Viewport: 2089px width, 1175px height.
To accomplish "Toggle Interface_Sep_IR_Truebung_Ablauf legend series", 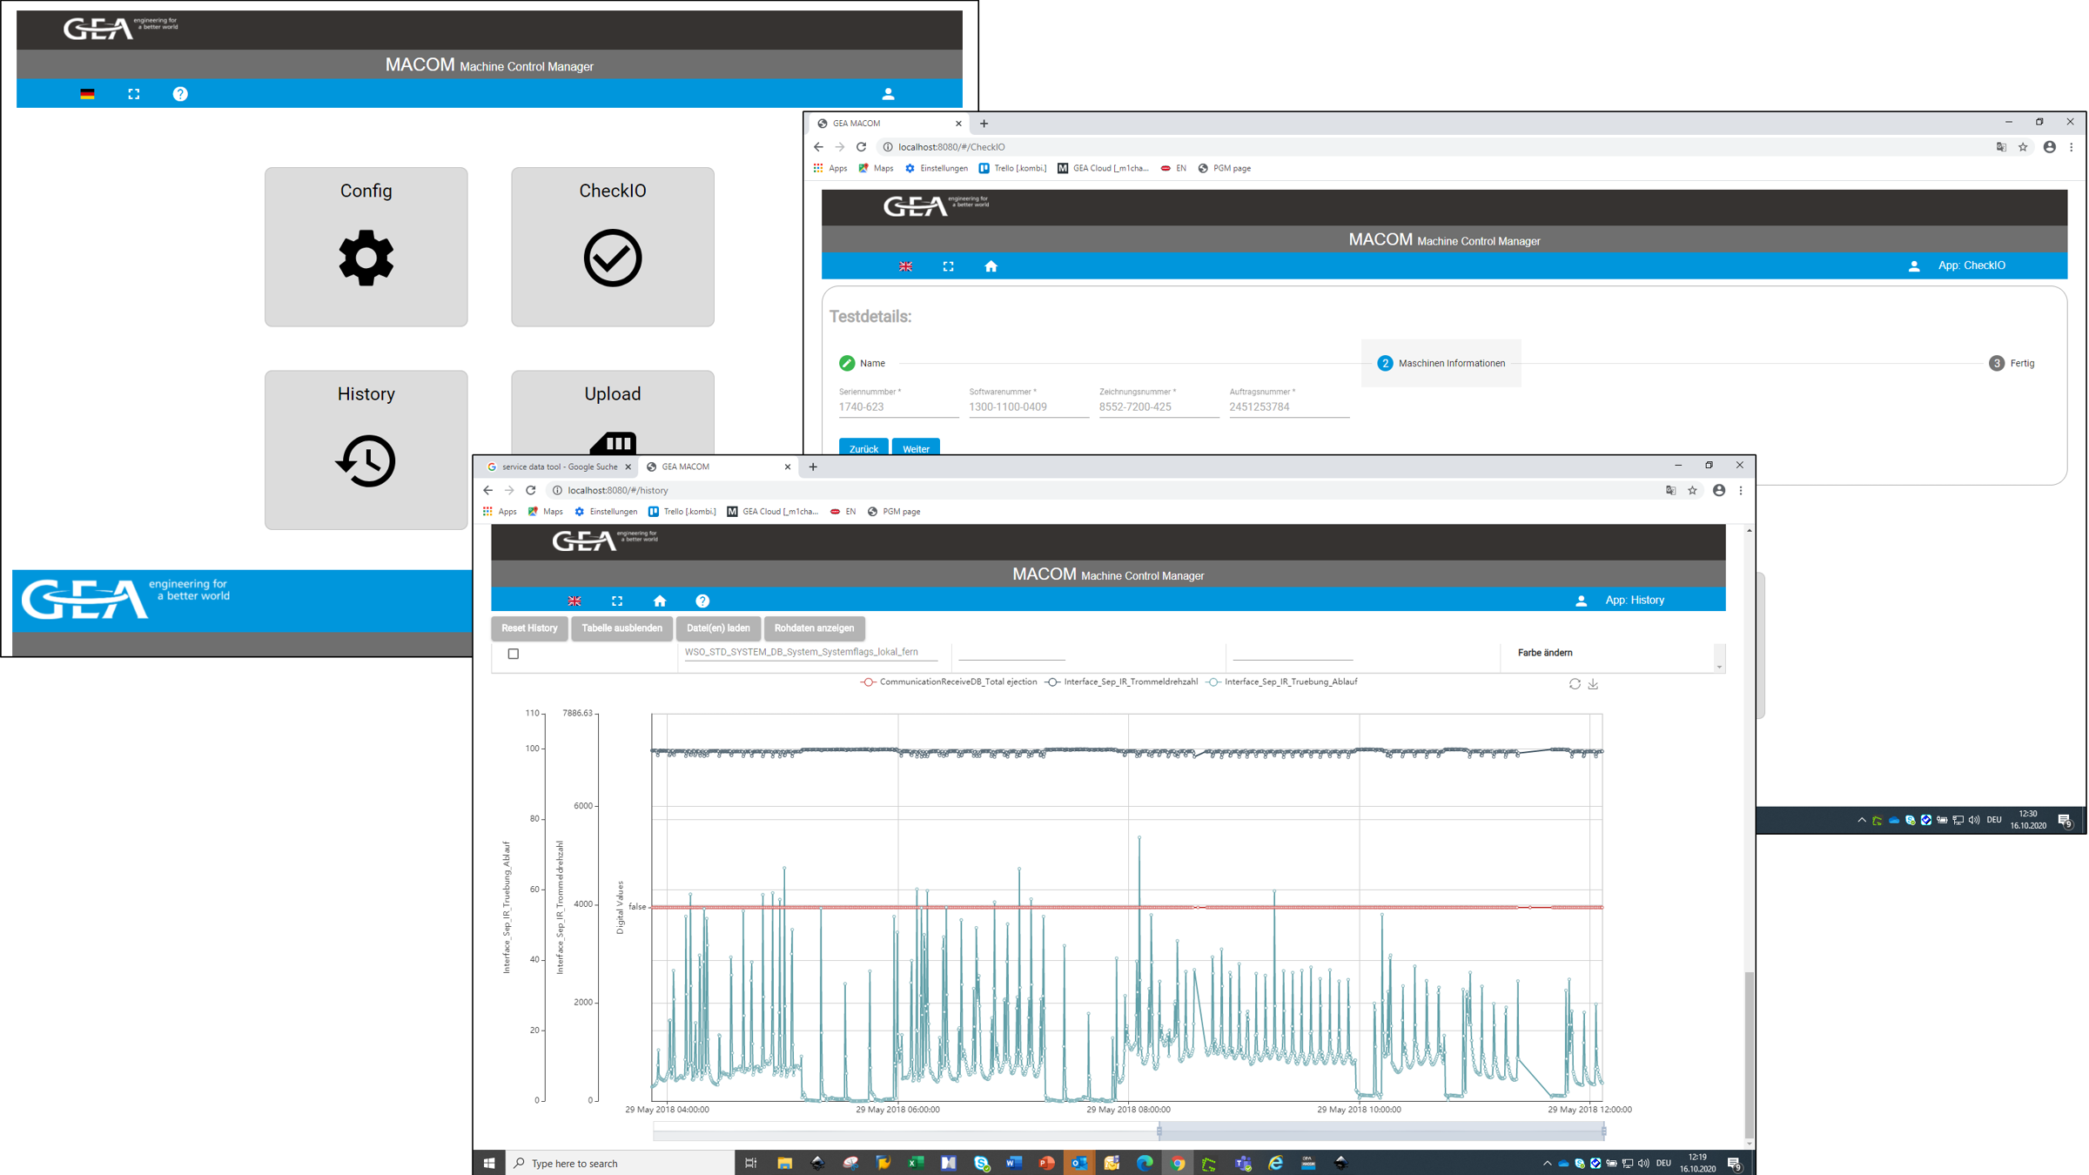I will pyautogui.click(x=1282, y=681).
